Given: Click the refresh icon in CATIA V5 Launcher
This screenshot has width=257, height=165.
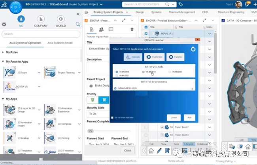Looking at the screenshot, I should point(193,49).
